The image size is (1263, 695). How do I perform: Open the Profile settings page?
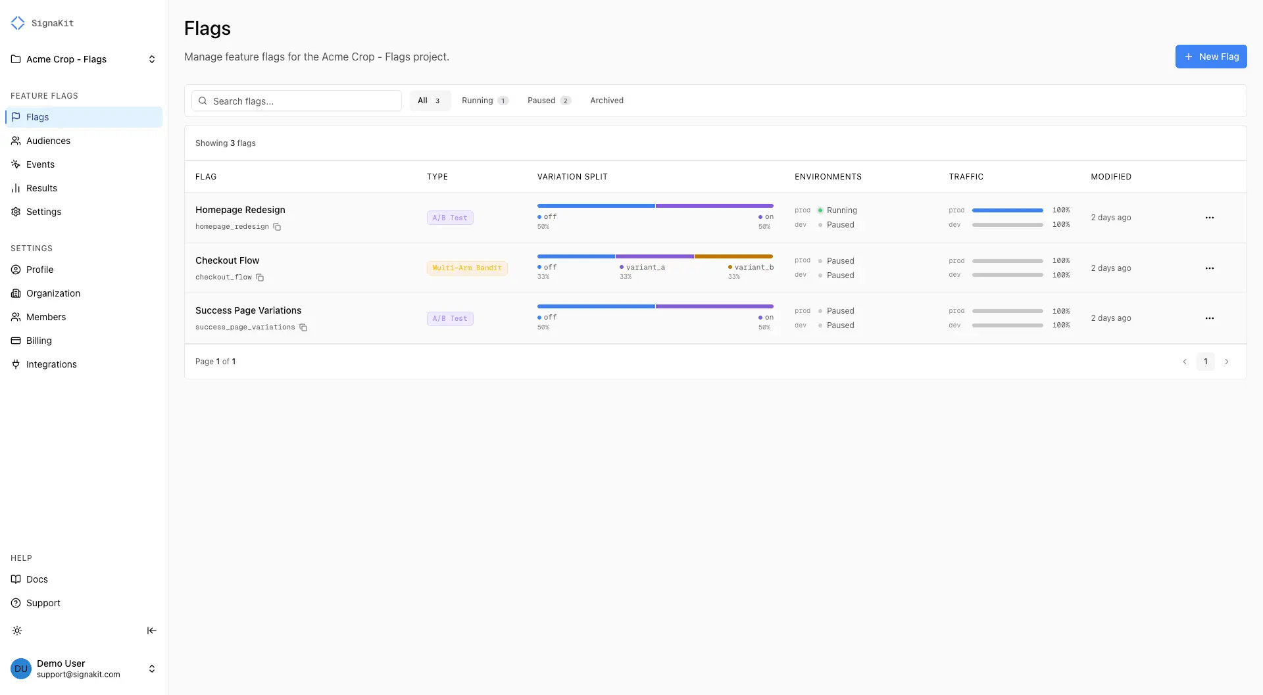click(84, 270)
